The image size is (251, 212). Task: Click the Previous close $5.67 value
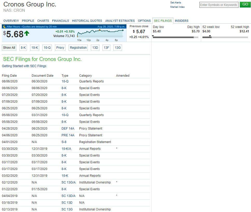[139, 32]
